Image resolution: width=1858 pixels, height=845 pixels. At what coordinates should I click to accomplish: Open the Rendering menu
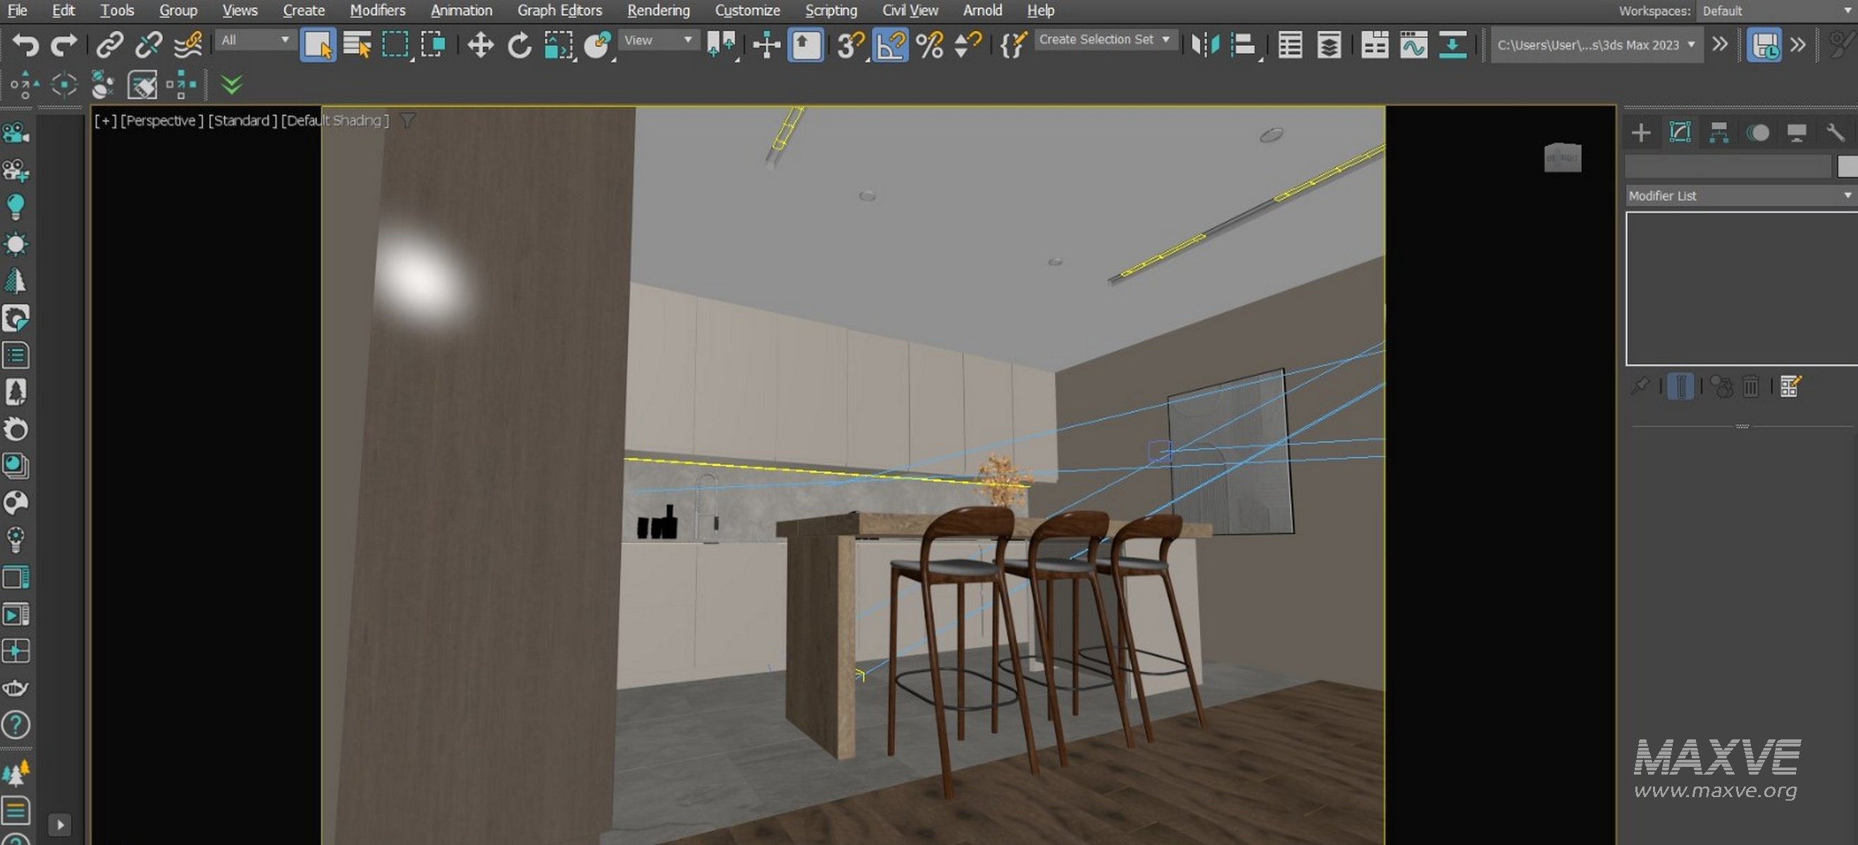658,10
